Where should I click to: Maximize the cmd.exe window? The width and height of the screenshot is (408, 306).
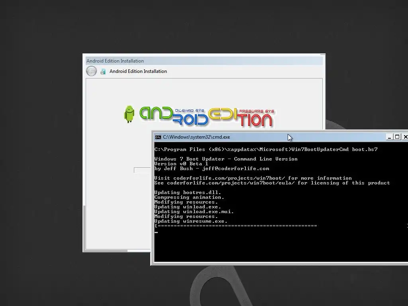pos(397,137)
